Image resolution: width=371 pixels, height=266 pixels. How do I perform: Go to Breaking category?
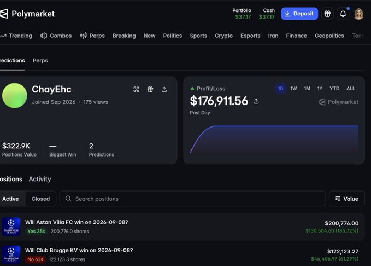(124, 36)
